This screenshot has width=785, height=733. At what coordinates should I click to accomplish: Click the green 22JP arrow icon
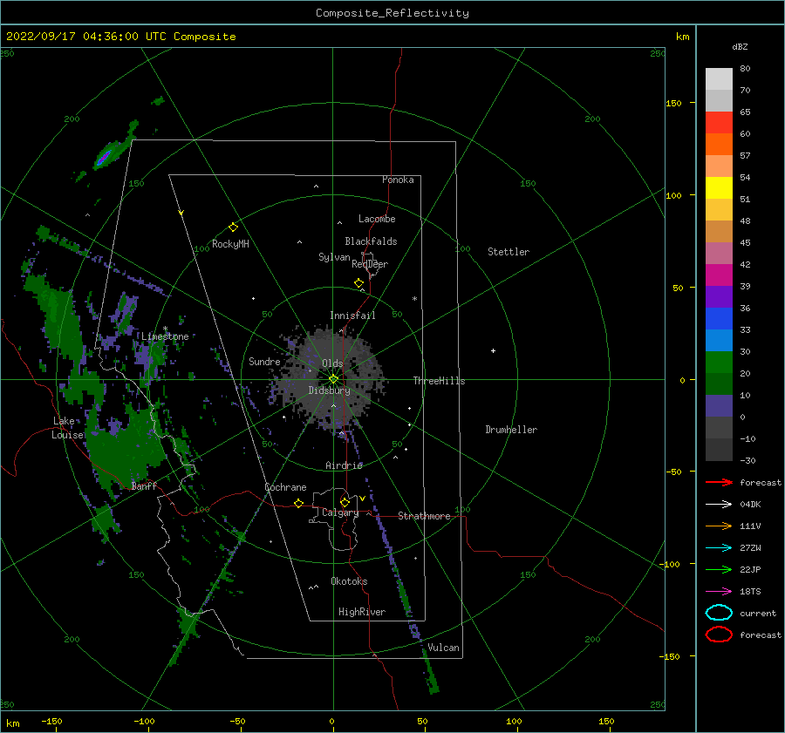[x=719, y=569]
